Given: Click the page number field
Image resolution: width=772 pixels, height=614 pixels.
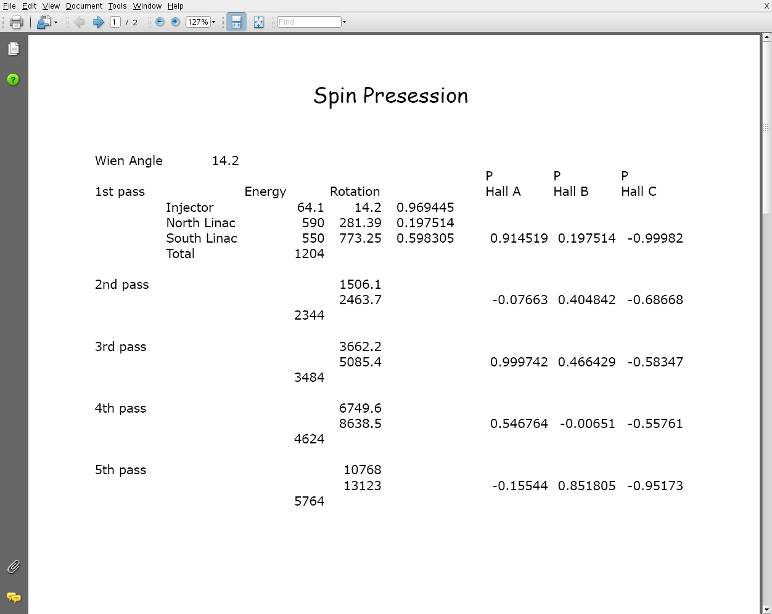Looking at the screenshot, I should pos(115,22).
